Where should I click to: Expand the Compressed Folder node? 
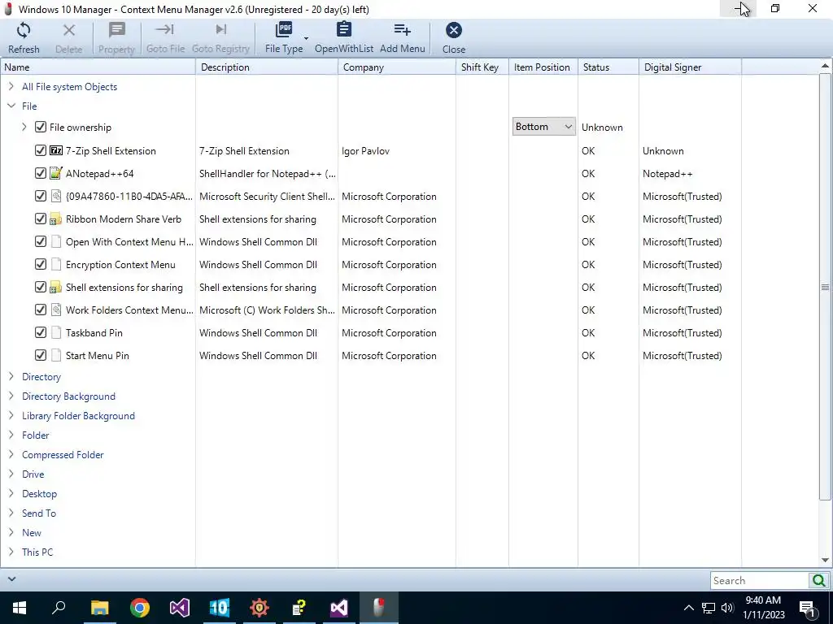click(11, 455)
